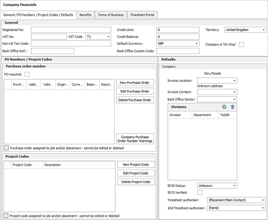The height and width of the screenshot is (220, 268).
Task: Click the green add division icon
Action: (x=225, y=107)
